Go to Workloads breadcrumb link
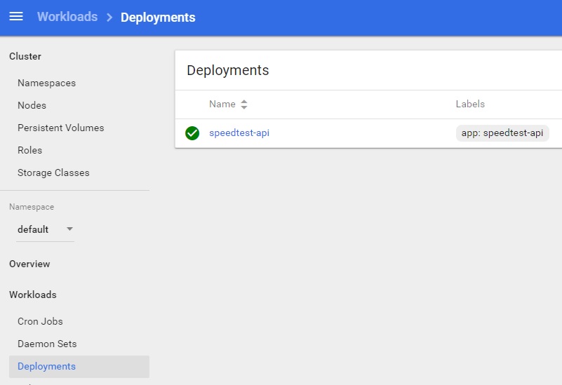Viewport: 562px width, 385px height. 67,17
